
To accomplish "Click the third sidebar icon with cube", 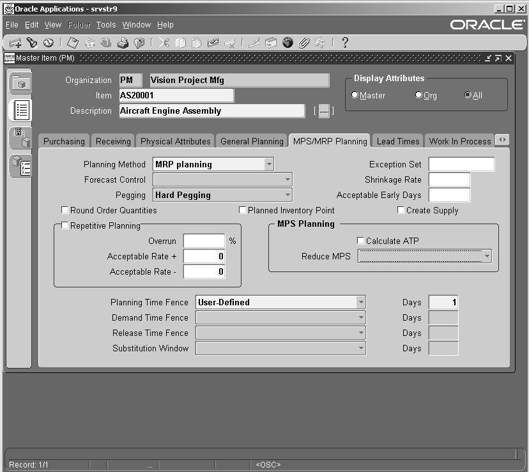I will [x=20, y=138].
